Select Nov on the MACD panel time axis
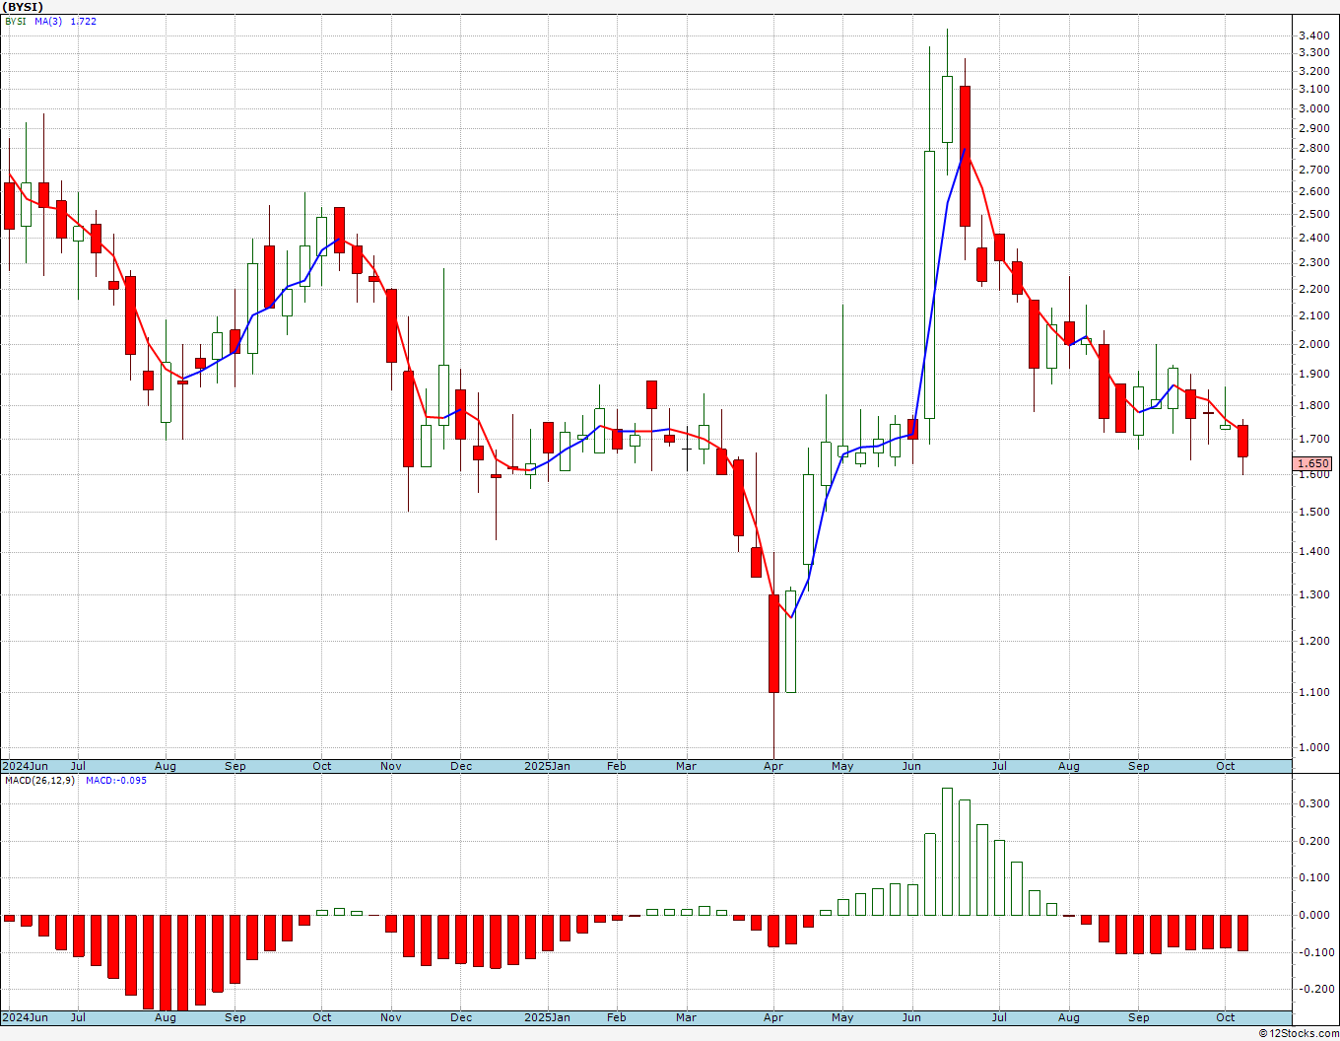Screen dimensions: 1340x1041 [x=391, y=1017]
